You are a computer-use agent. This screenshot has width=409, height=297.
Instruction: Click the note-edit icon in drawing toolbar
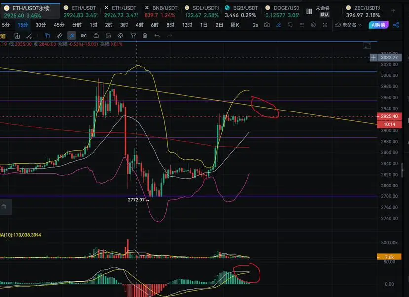click(108, 36)
